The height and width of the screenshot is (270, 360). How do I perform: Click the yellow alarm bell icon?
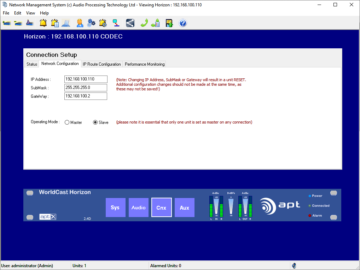[43, 23]
